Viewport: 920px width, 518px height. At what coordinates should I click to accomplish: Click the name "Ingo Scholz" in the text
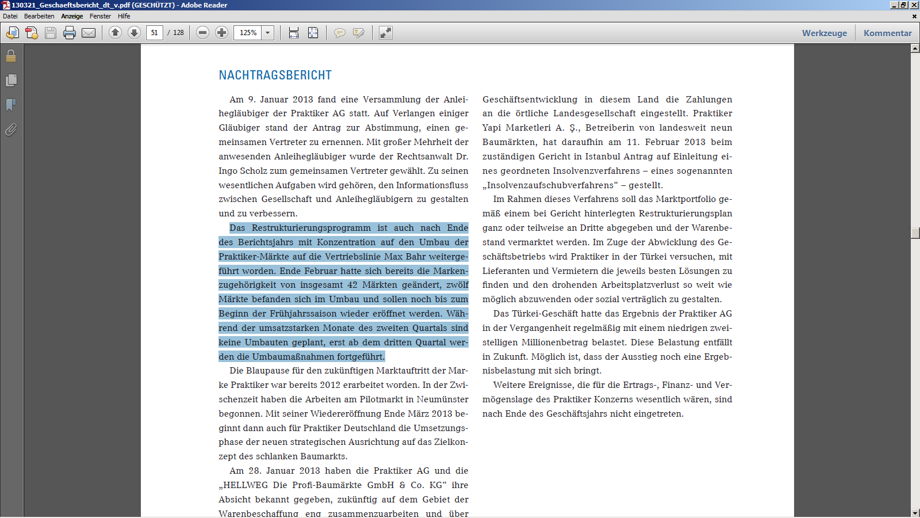tap(243, 171)
